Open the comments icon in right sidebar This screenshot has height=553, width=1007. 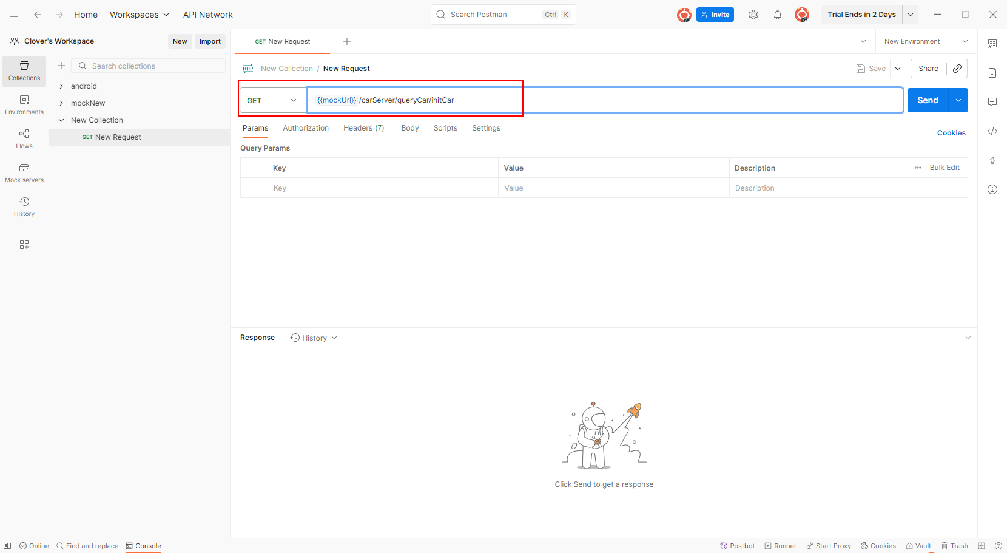pos(992,102)
